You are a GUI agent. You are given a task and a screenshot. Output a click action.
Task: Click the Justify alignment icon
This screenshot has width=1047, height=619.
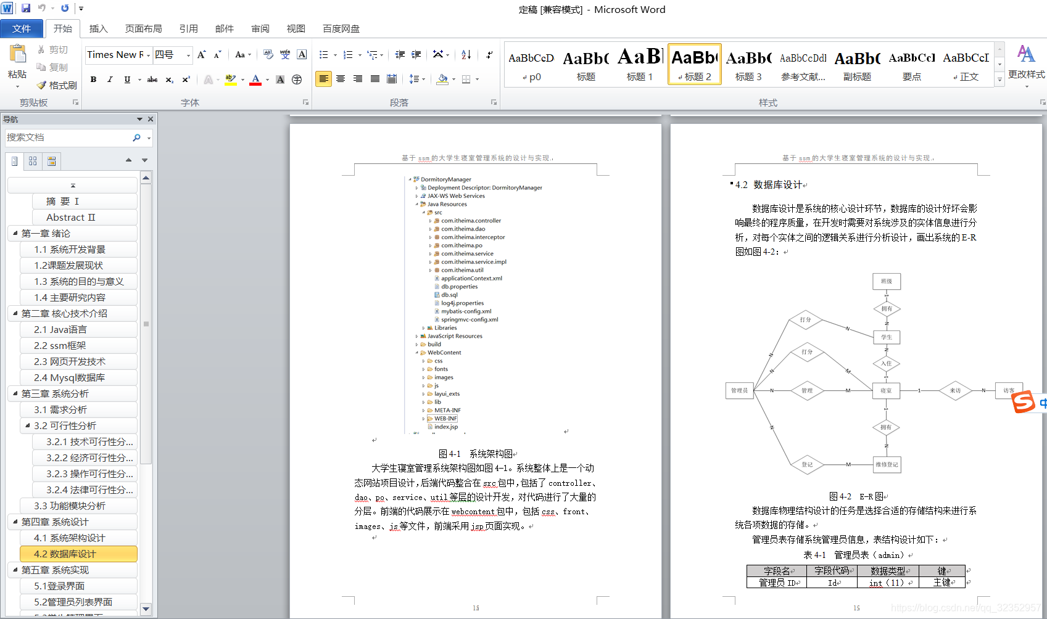click(375, 79)
